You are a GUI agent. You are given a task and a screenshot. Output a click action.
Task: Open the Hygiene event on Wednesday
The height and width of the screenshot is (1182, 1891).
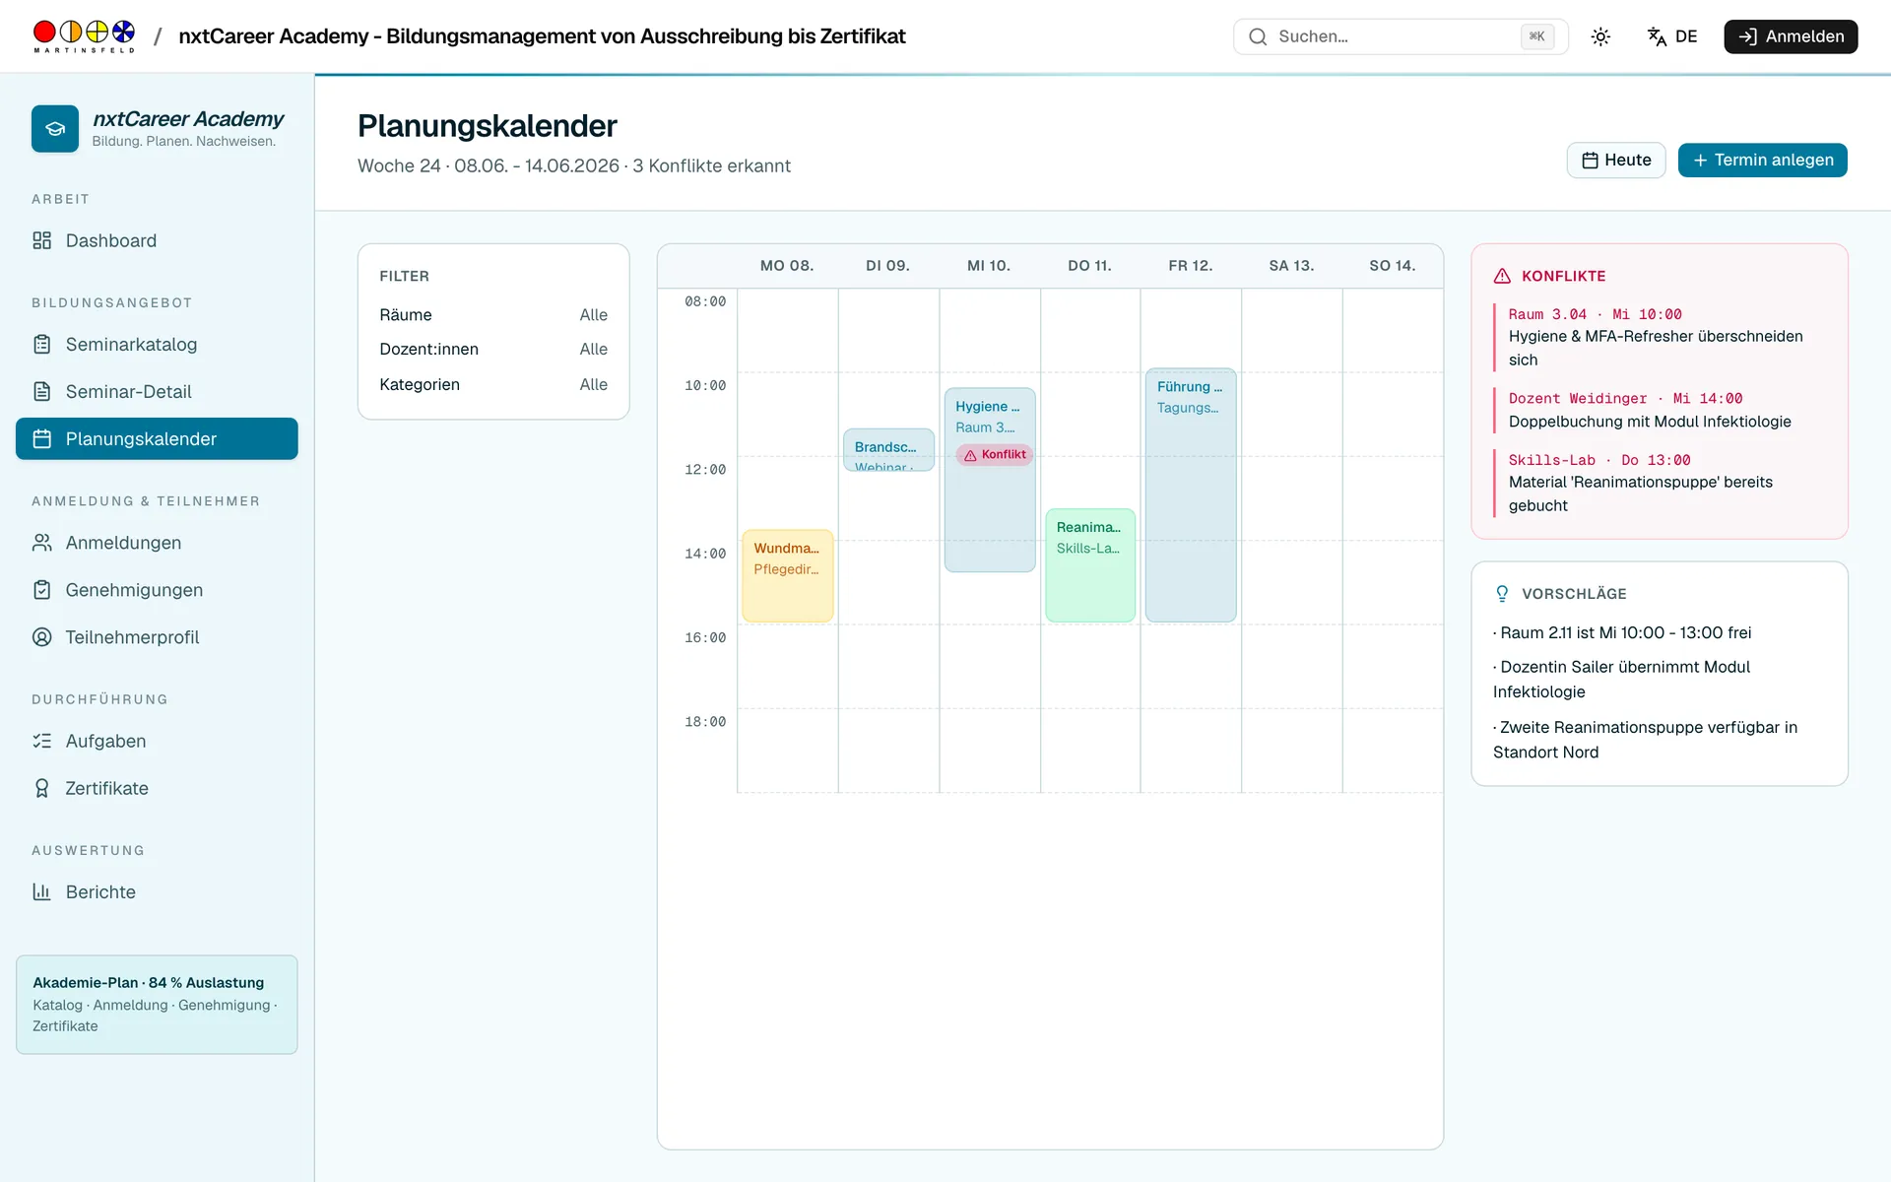[x=990, y=480]
